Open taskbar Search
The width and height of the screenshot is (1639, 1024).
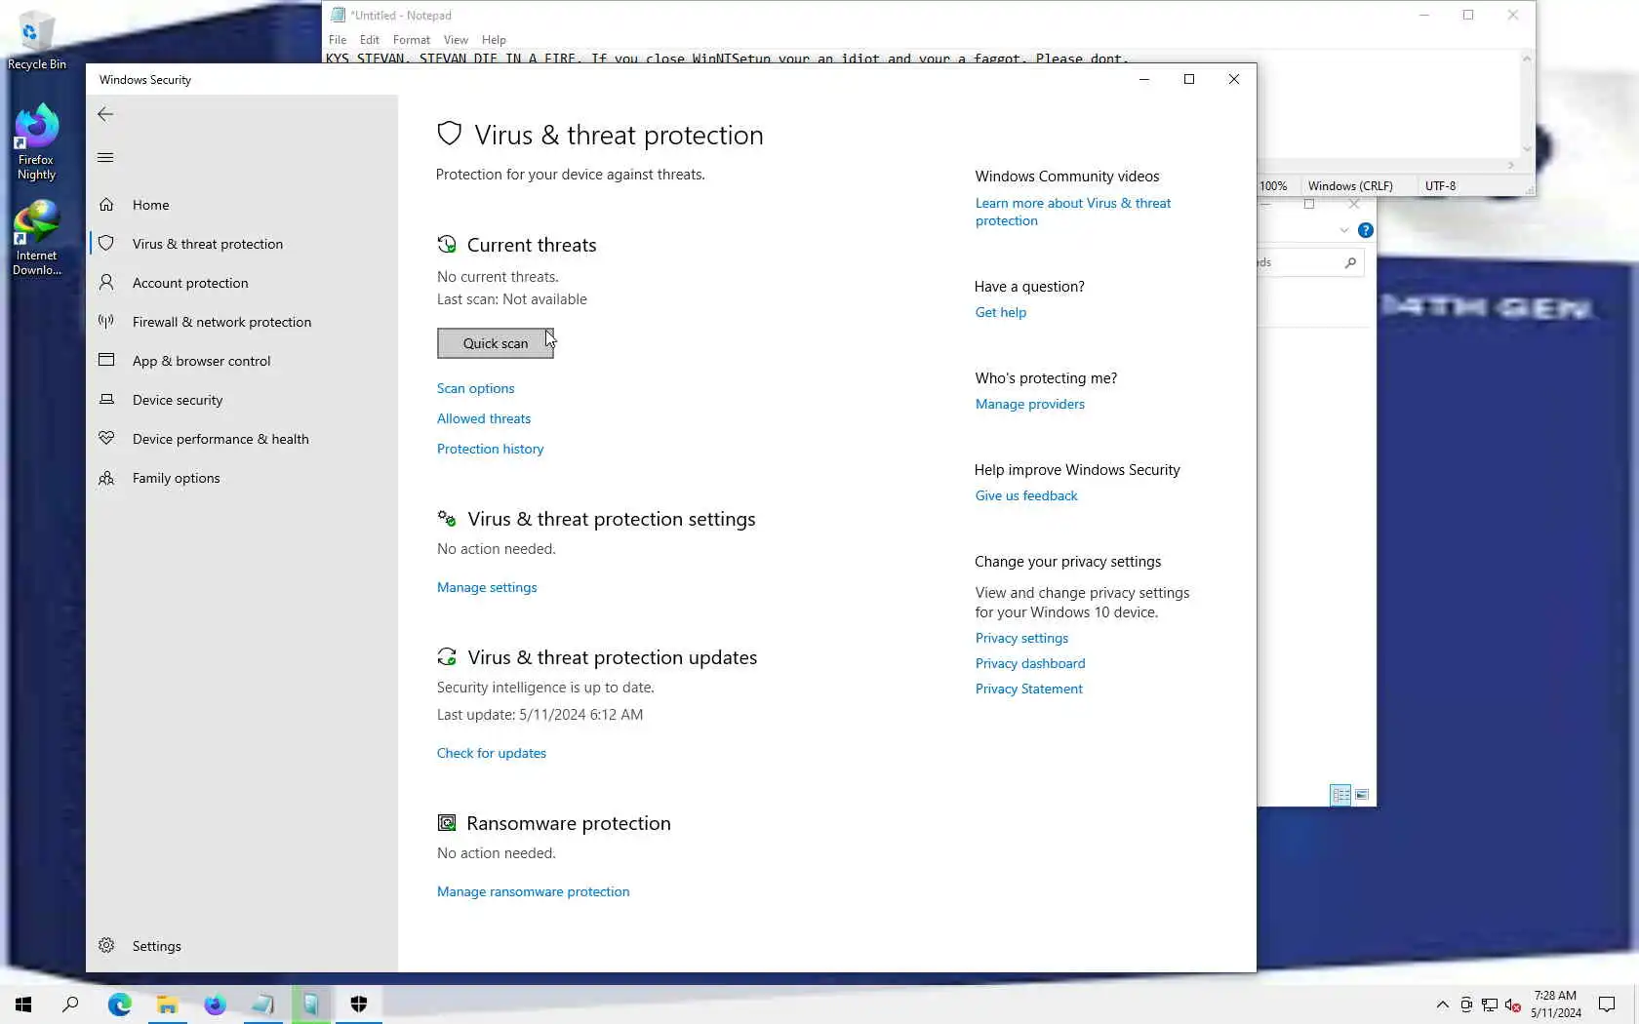(70, 1004)
